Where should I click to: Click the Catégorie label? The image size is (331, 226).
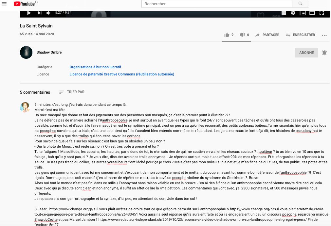[x=44, y=67]
